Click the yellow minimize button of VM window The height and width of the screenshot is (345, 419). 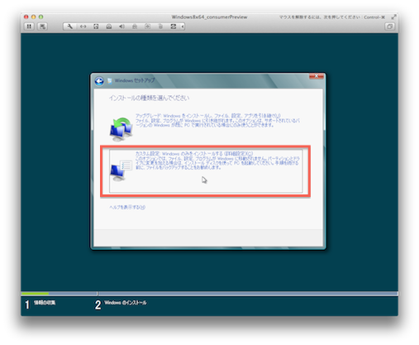33,17
